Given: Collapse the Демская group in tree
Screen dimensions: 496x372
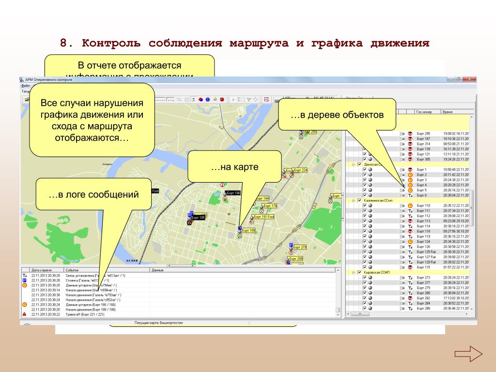Looking at the screenshot, I should (354, 165).
